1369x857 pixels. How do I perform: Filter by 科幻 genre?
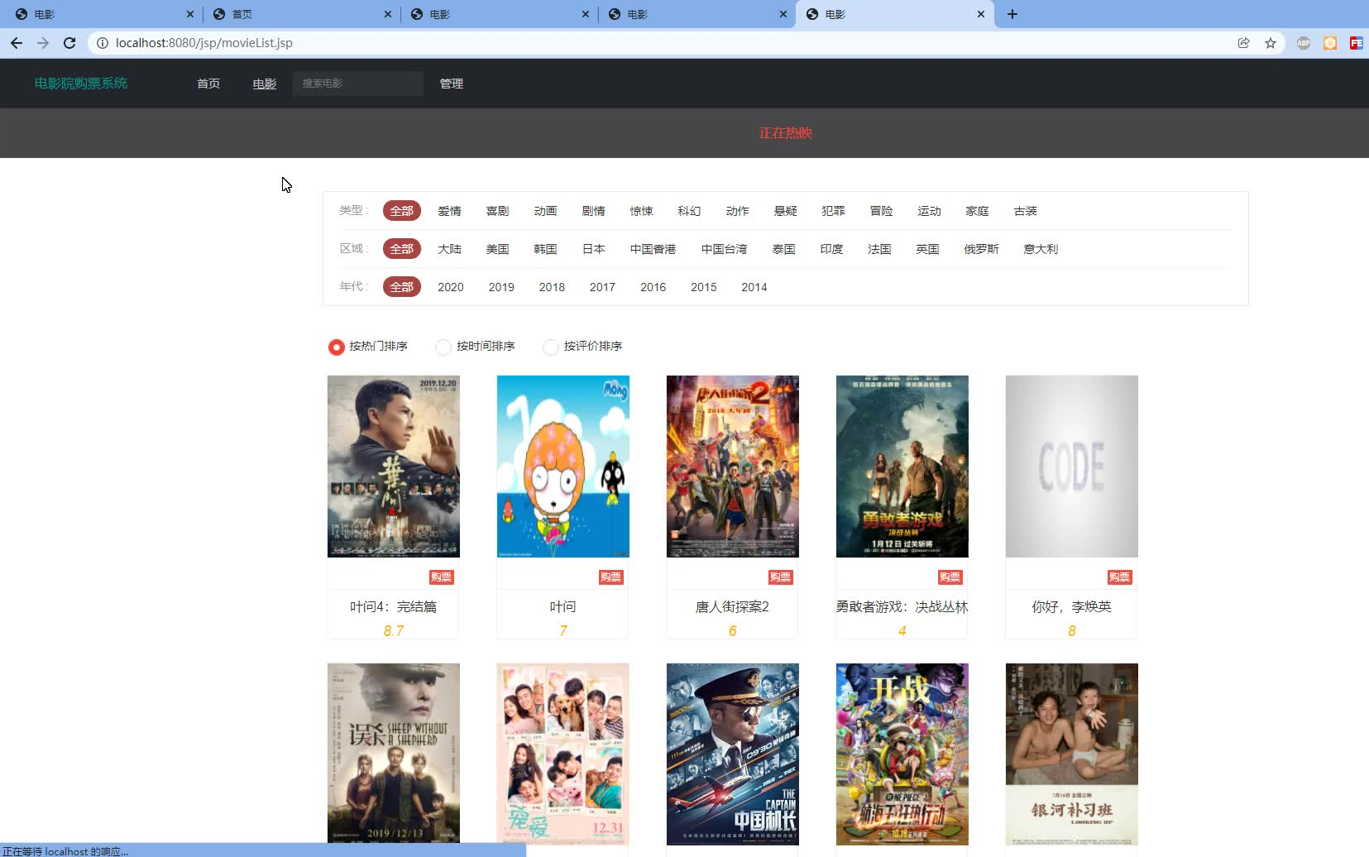point(689,211)
